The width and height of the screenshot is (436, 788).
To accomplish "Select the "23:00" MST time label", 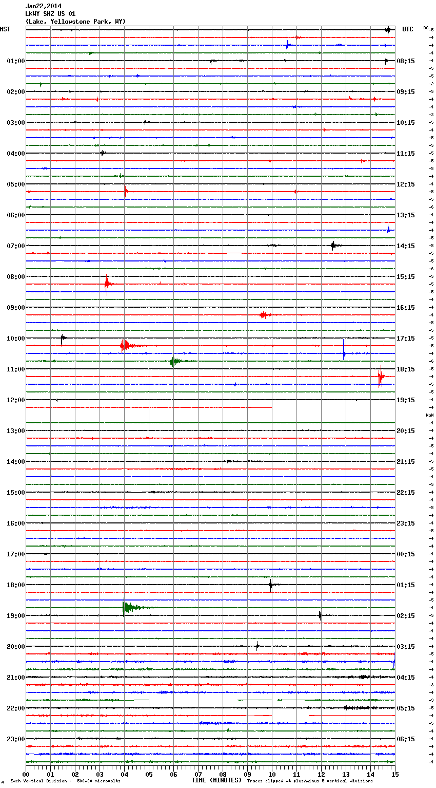I will click(x=16, y=739).
